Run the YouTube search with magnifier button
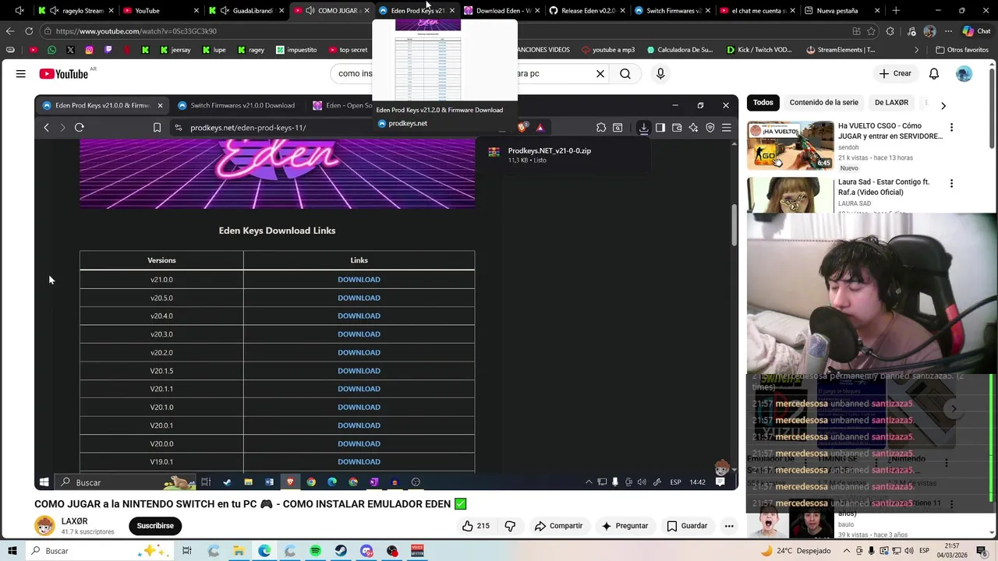 (625, 73)
